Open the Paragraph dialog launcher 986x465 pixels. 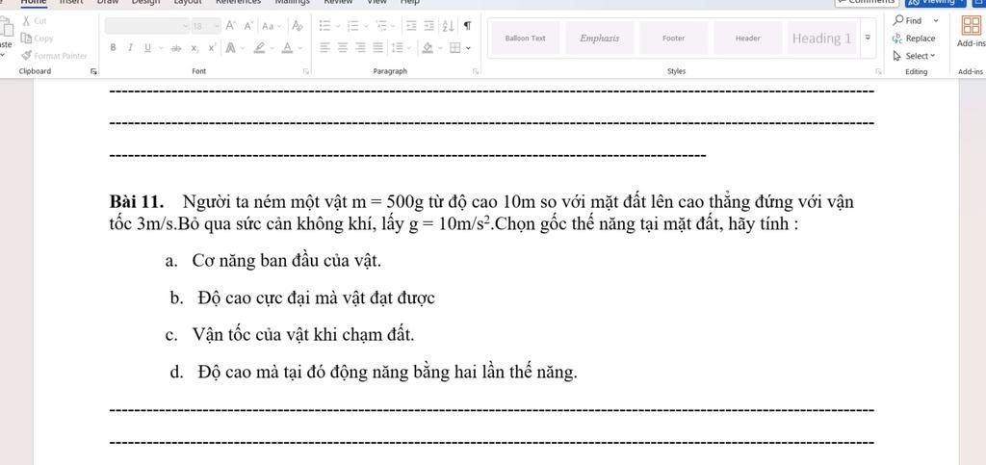476,71
